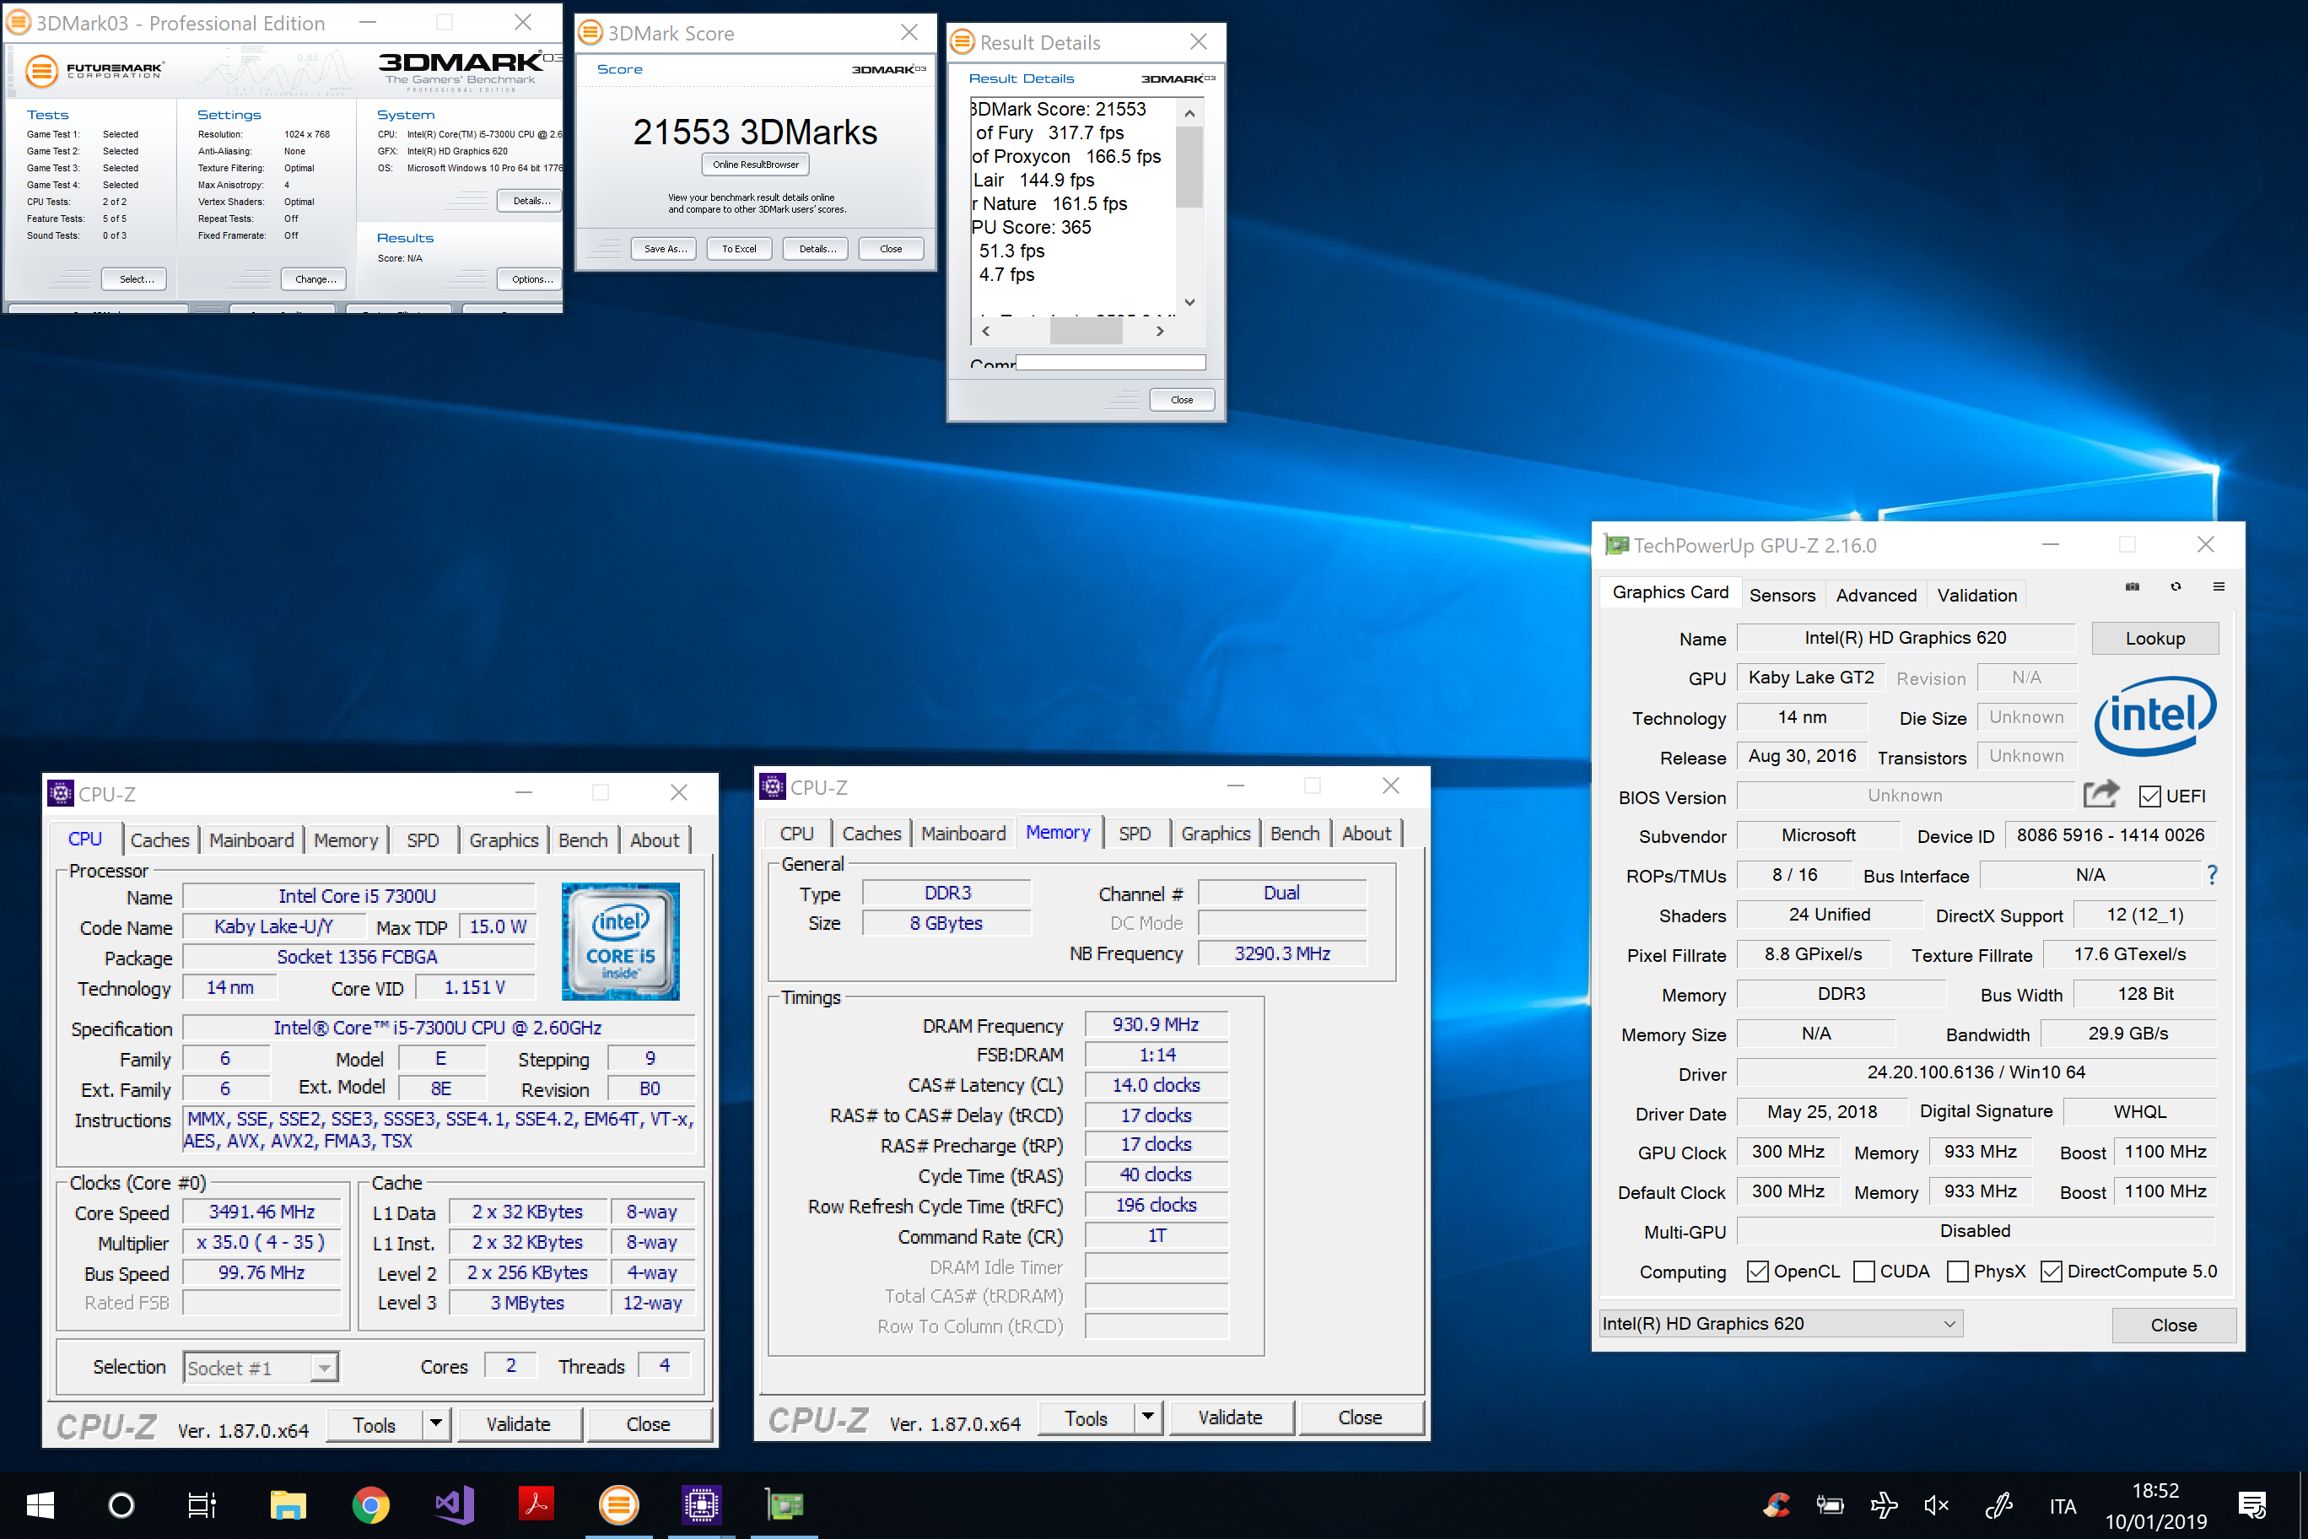This screenshot has width=2308, height=1539.
Task: Open the Action Center notifications icon
Action: 2251,1505
